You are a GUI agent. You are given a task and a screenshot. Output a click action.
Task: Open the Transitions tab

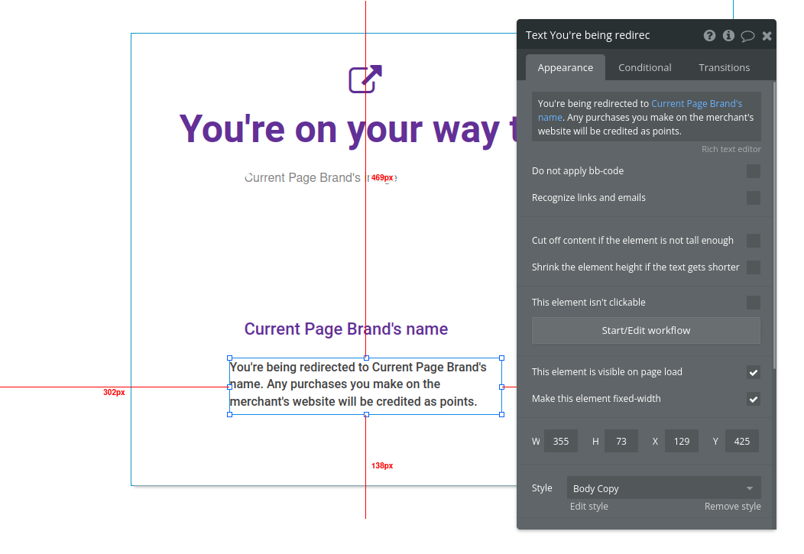724,67
